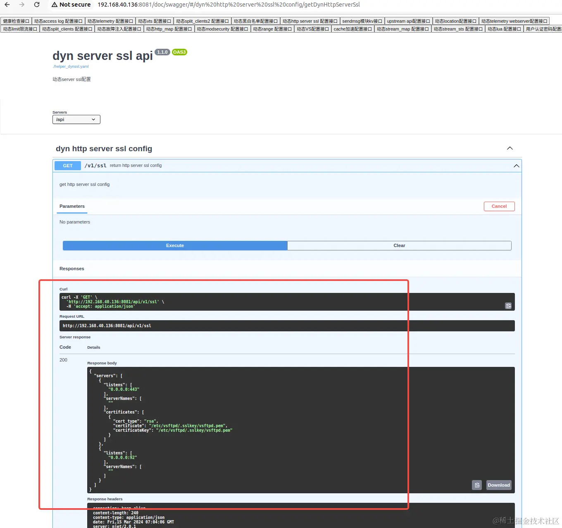Click the Responses heading
Viewport: 562px width, 528px height.
pos(72,269)
